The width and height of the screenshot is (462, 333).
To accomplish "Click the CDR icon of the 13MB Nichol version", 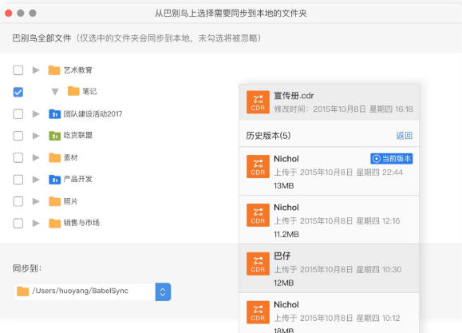I will point(258,167).
